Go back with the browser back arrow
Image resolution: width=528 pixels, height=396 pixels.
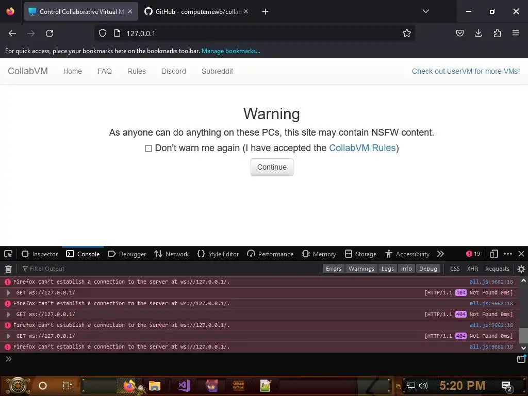pyautogui.click(x=12, y=34)
